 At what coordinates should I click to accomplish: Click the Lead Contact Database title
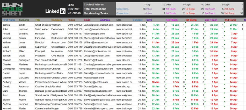[x=74, y=9]
